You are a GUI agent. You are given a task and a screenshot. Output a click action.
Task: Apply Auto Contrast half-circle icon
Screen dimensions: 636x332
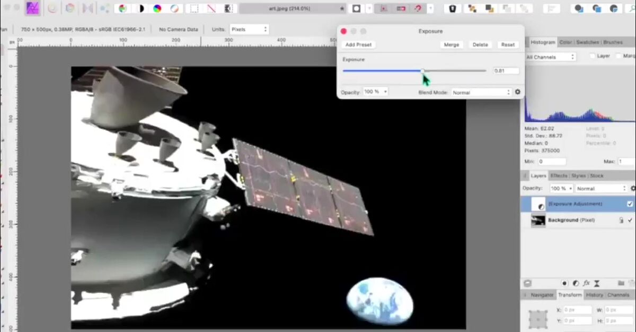click(140, 8)
